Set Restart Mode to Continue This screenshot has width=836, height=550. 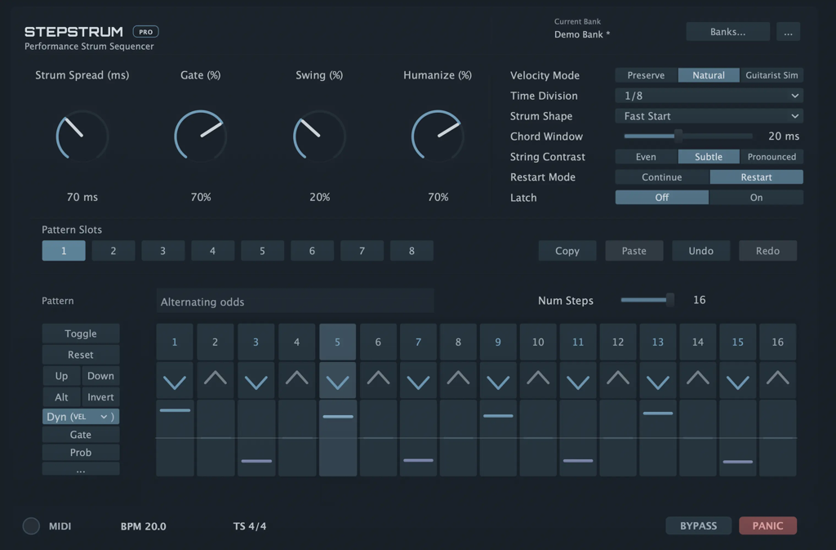tap(661, 177)
